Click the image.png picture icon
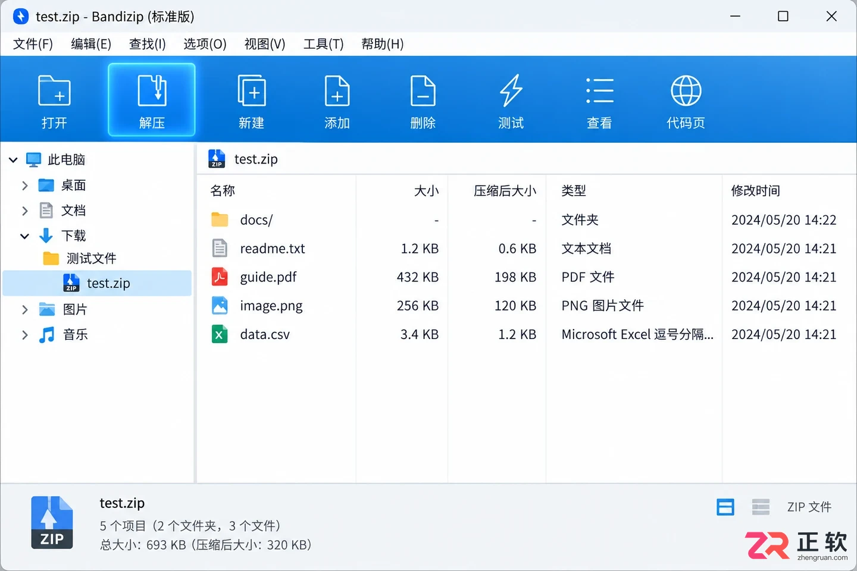The image size is (857, 571). [220, 305]
